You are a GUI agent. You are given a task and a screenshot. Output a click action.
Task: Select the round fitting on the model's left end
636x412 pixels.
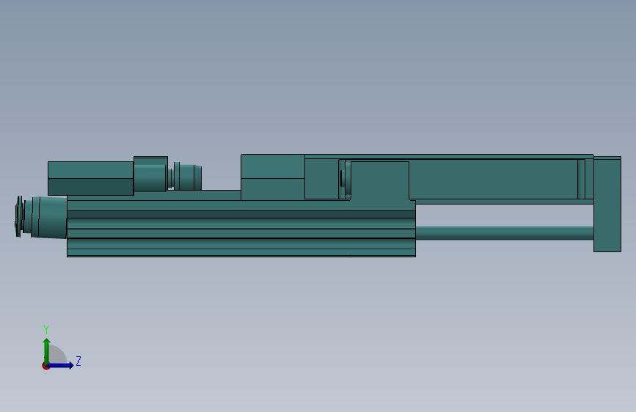(x=40, y=217)
